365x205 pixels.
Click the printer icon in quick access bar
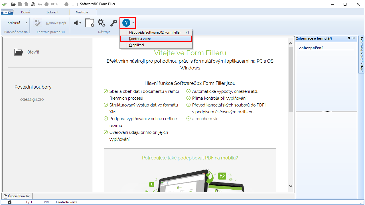[33, 4]
